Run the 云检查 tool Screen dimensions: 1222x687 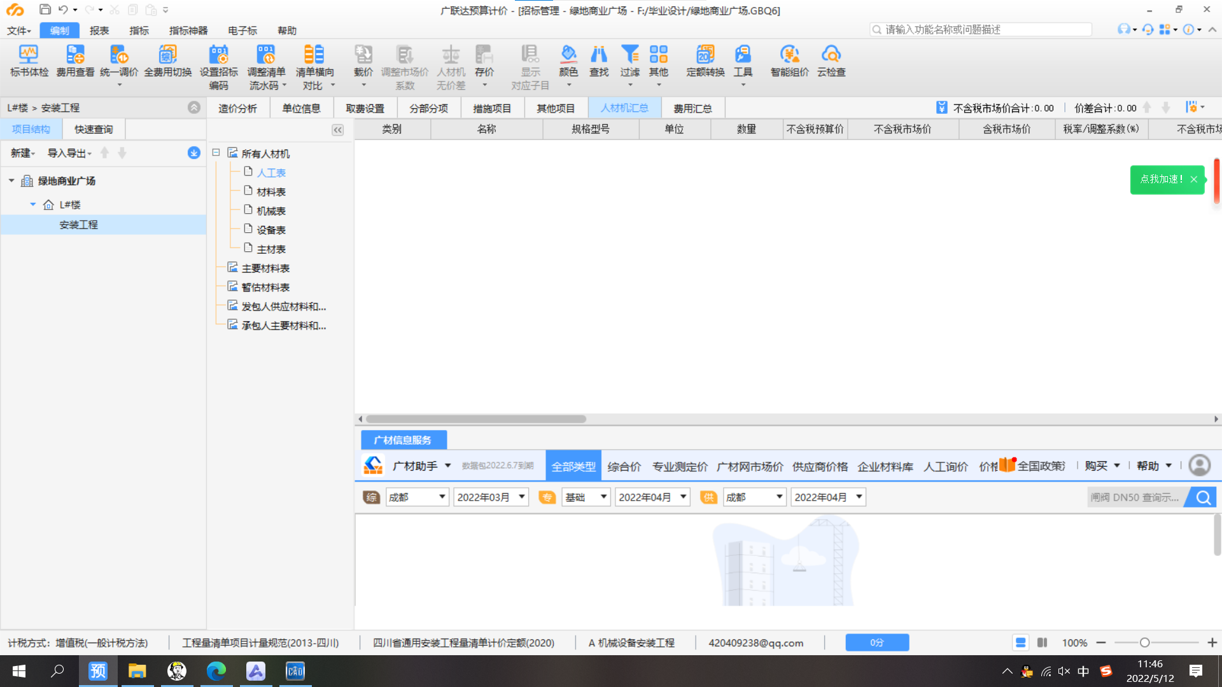(x=831, y=61)
